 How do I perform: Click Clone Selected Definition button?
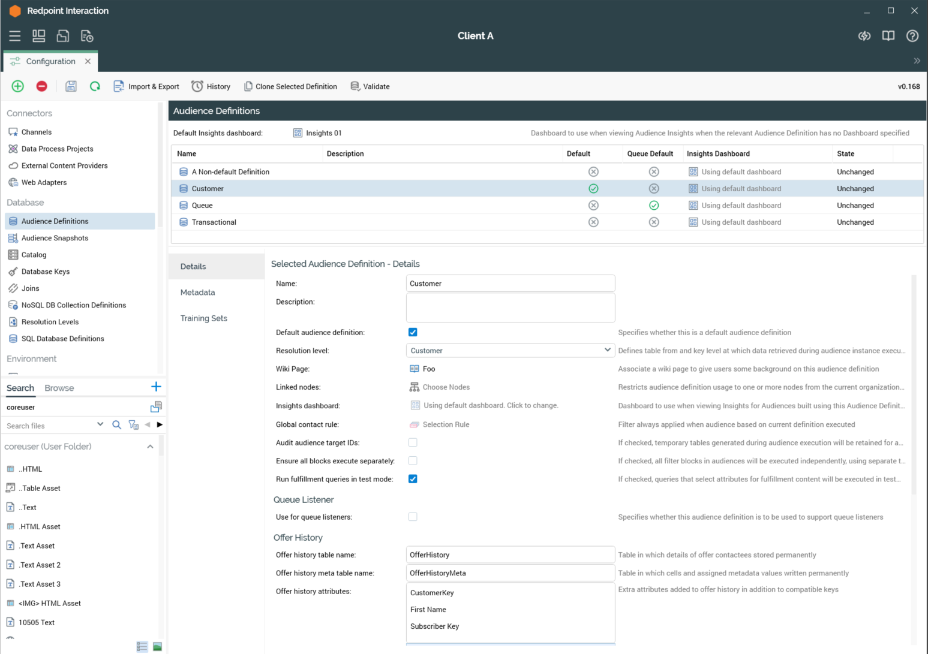click(290, 86)
